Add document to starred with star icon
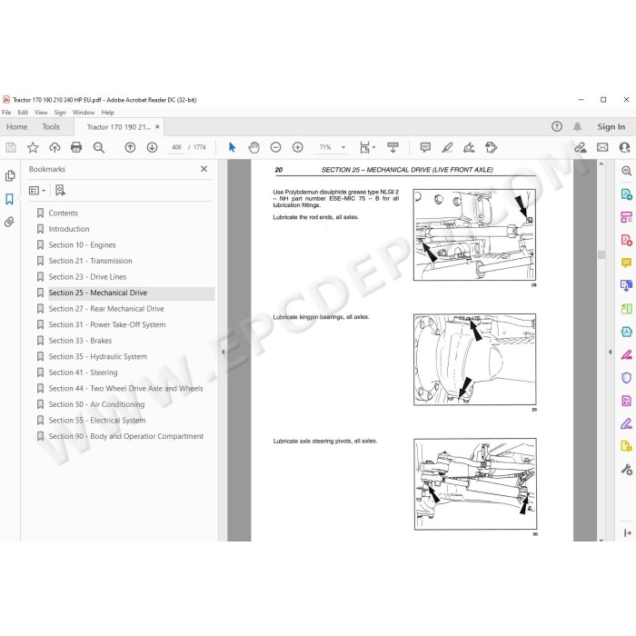The width and height of the screenshot is (636, 636). click(33, 147)
